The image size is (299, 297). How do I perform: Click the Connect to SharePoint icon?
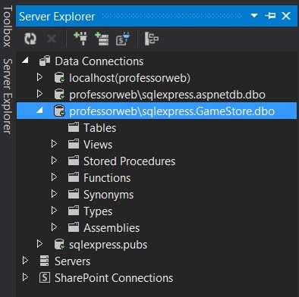pyautogui.click(x=123, y=39)
